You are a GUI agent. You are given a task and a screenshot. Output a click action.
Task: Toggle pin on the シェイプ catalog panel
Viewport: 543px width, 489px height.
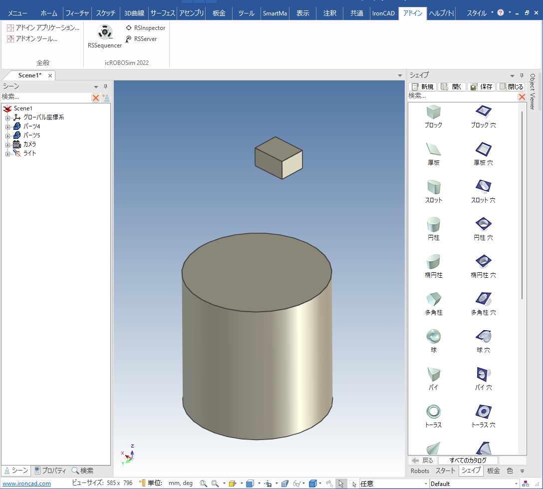522,75
